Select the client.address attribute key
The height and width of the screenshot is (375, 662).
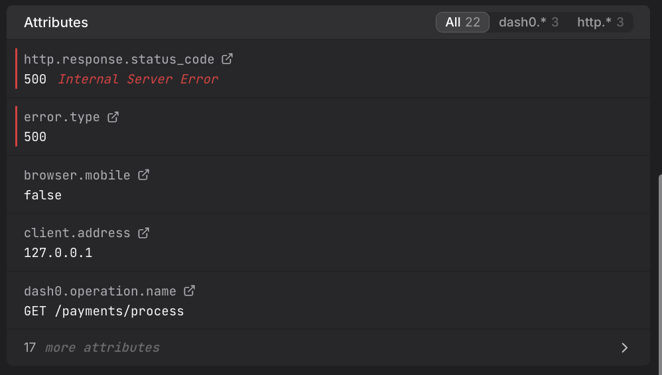tap(77, 233)
